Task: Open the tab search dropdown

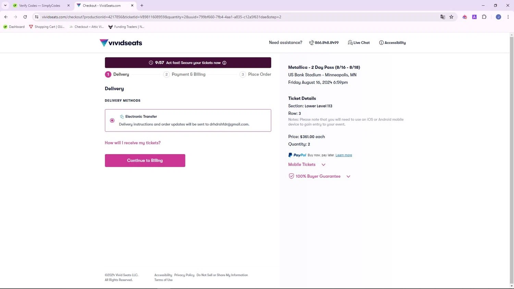Action: (x=5, y=5)
